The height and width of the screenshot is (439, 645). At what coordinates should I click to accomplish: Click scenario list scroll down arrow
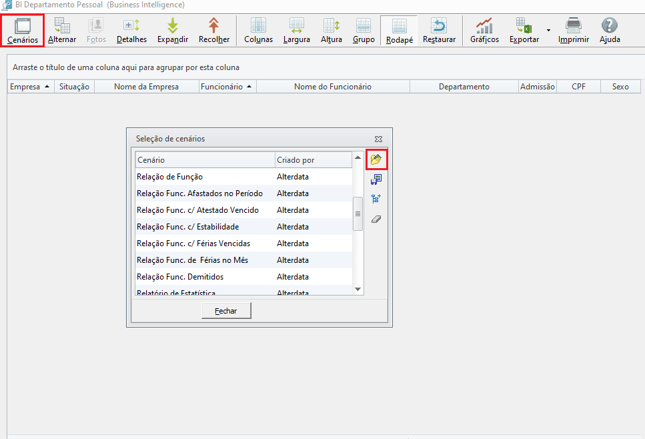pos(358,290)
